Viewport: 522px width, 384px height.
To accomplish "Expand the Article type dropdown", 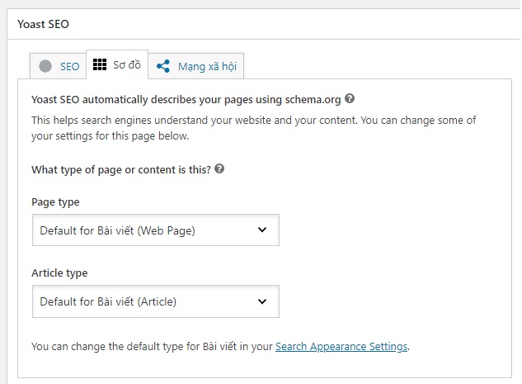I will pyautogui.click(x=155, y=301).
